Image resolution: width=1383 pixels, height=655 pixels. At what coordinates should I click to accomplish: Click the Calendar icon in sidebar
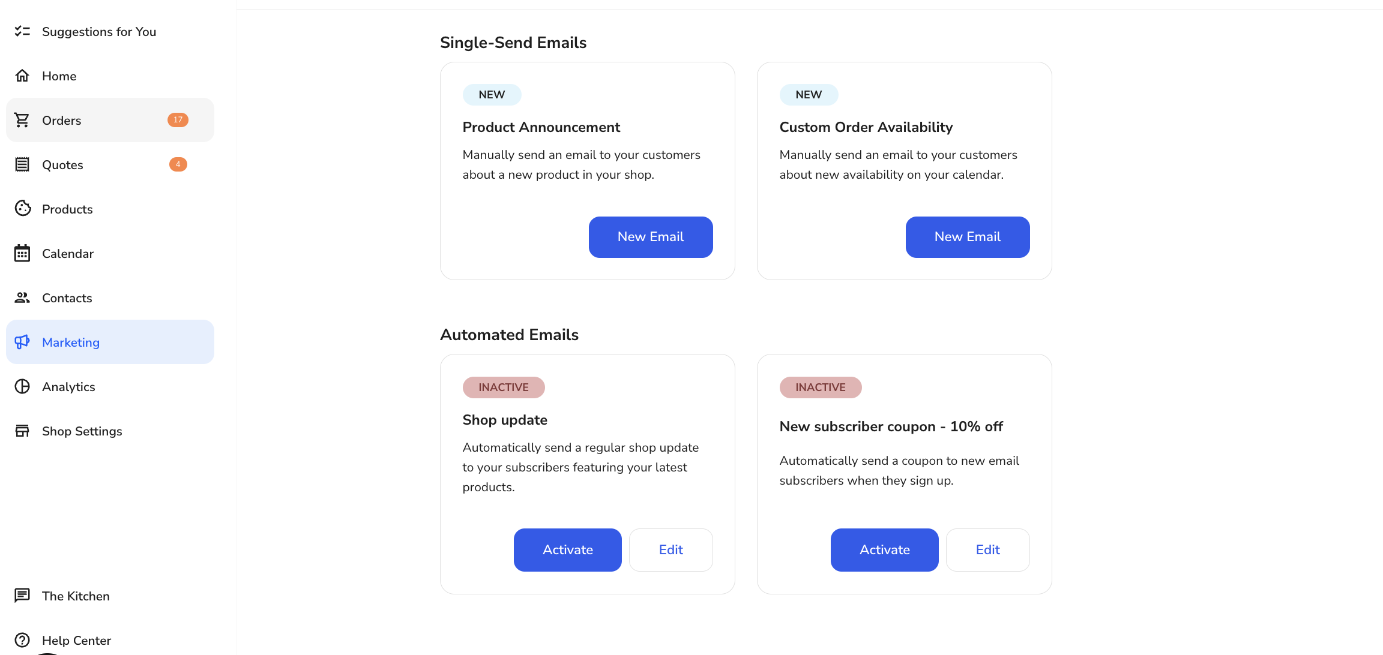pos(22,253)
